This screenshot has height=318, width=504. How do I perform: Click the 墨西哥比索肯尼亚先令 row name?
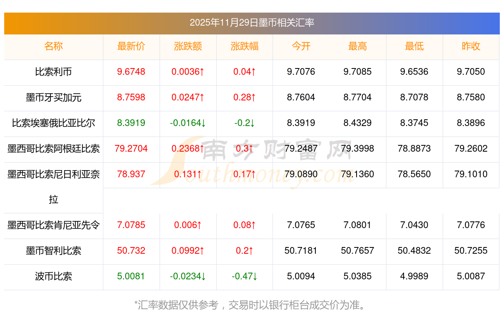(53, 225)
